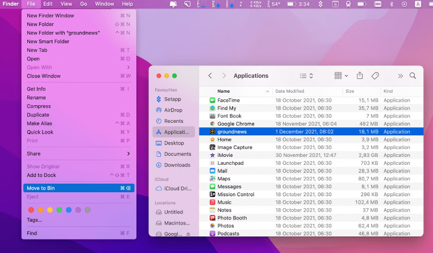The image size is (433, 253).
Task: Choose New Folder with "groundnews"
Action: point(79,33)
